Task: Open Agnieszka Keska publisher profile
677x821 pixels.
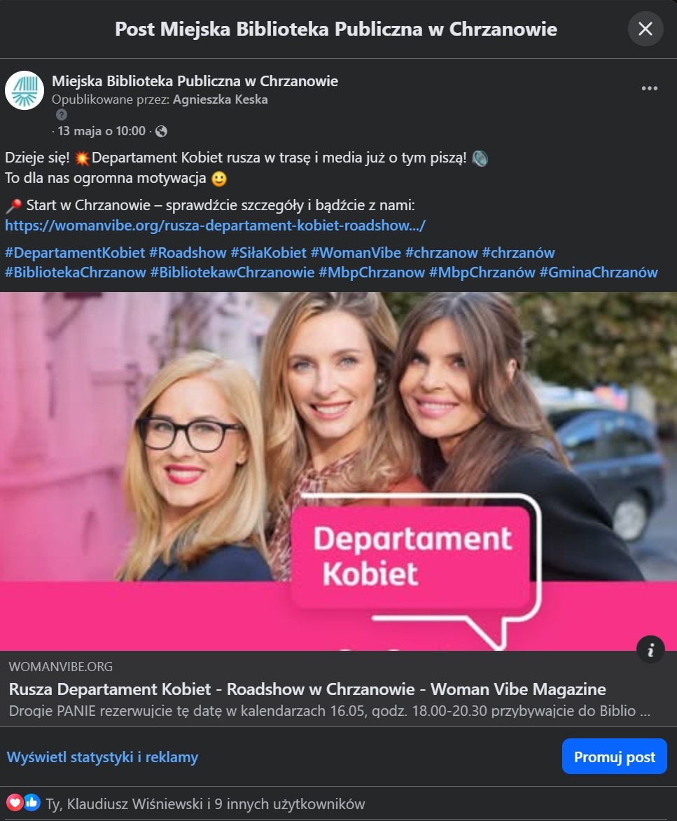Action: click(221, 99)
